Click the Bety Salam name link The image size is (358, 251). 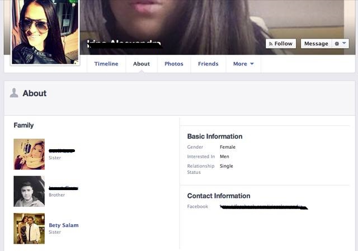[64, 225]
